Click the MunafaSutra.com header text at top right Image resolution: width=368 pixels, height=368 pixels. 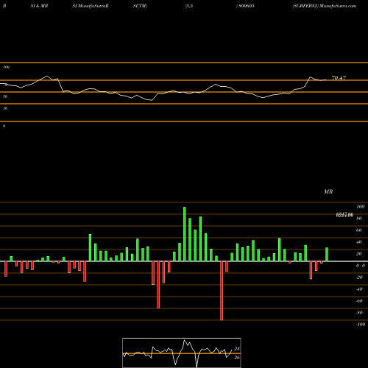[x=338, y=6]
